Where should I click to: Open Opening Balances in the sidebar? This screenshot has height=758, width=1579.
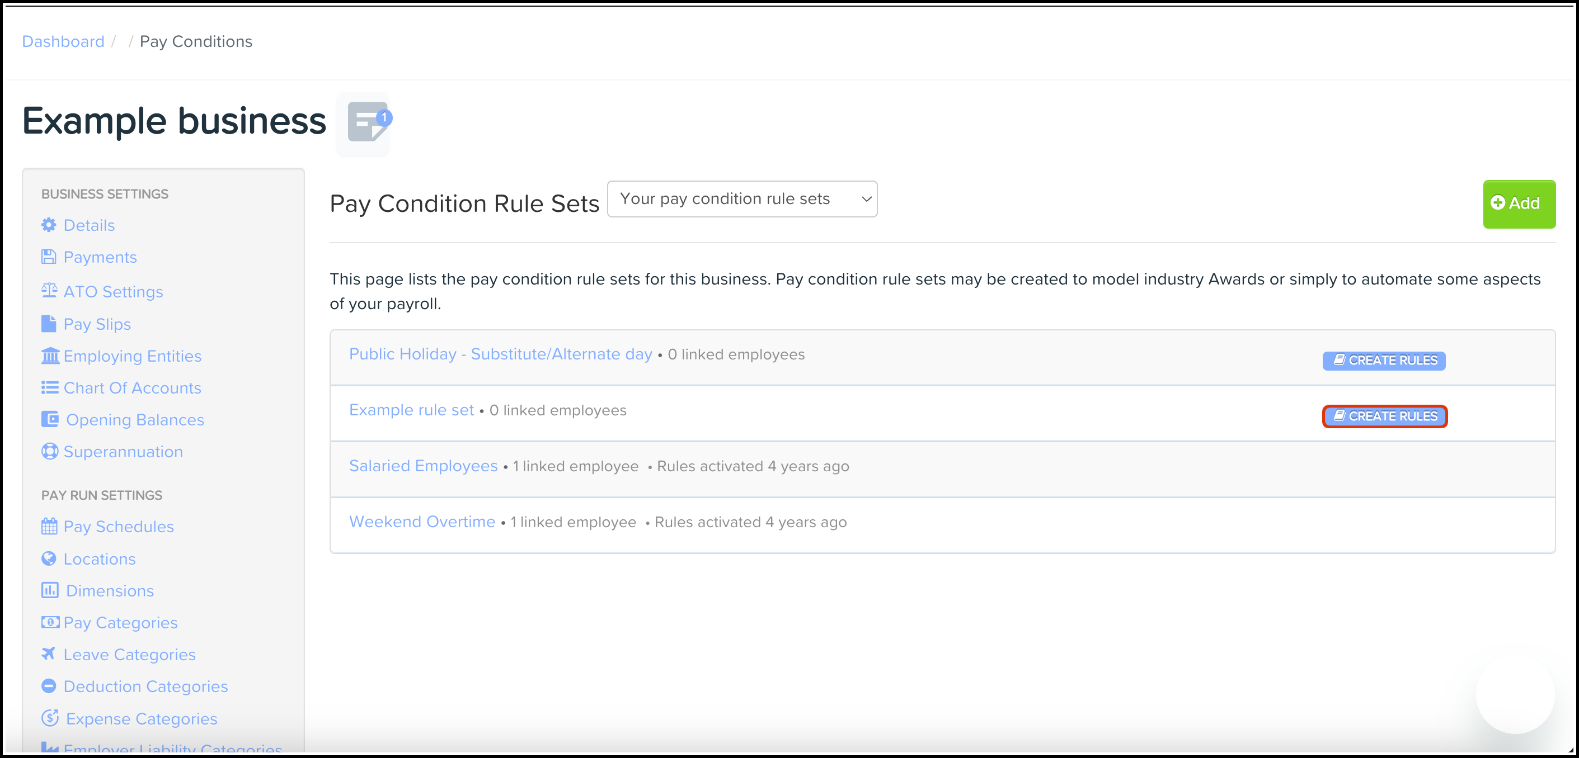(135, 419)
